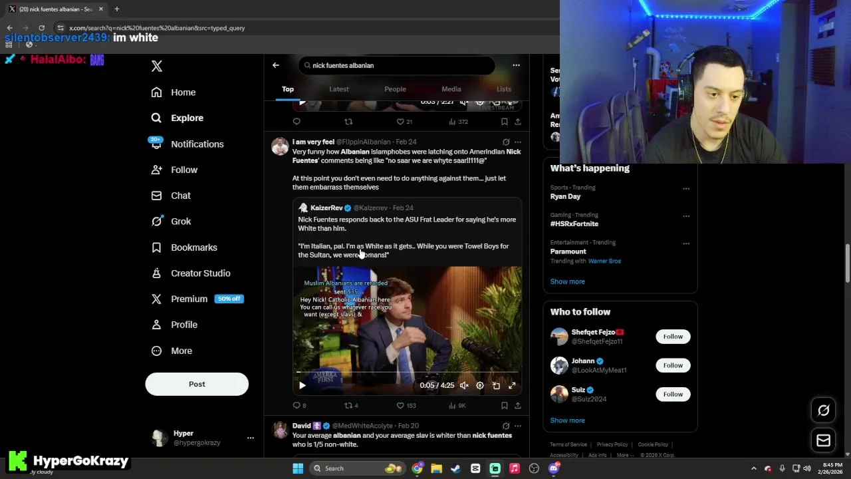Screen dimensions: 851x479
Task: Open Chrome from the taskbar
Action: [x=417, y=468]
